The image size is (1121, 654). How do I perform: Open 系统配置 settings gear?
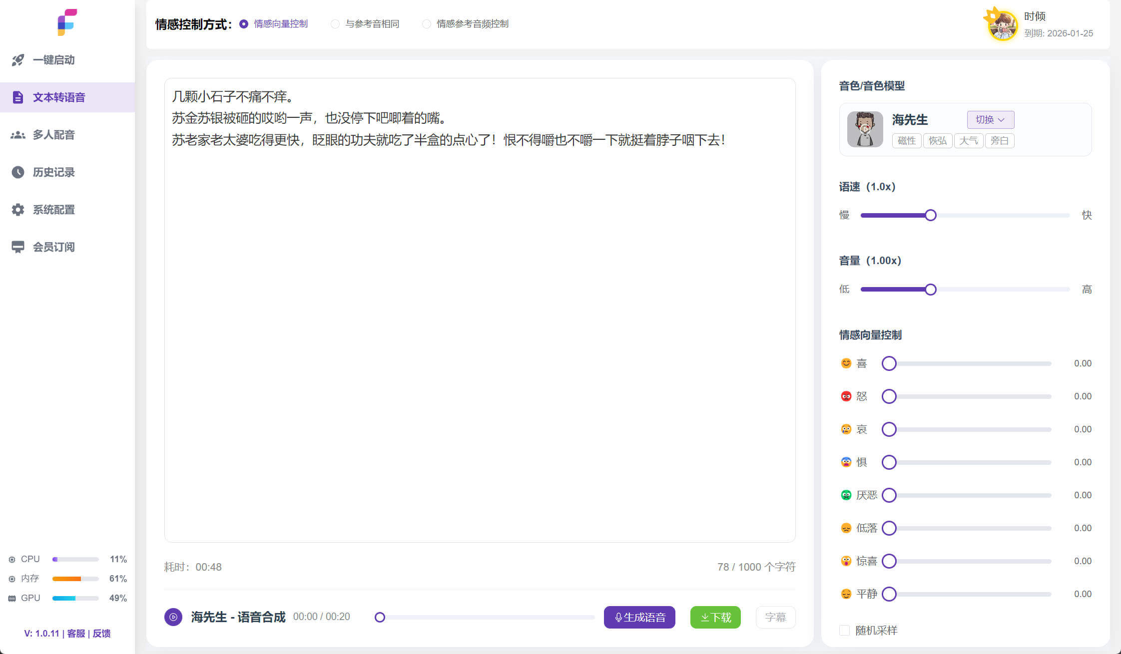pos(18,209)
